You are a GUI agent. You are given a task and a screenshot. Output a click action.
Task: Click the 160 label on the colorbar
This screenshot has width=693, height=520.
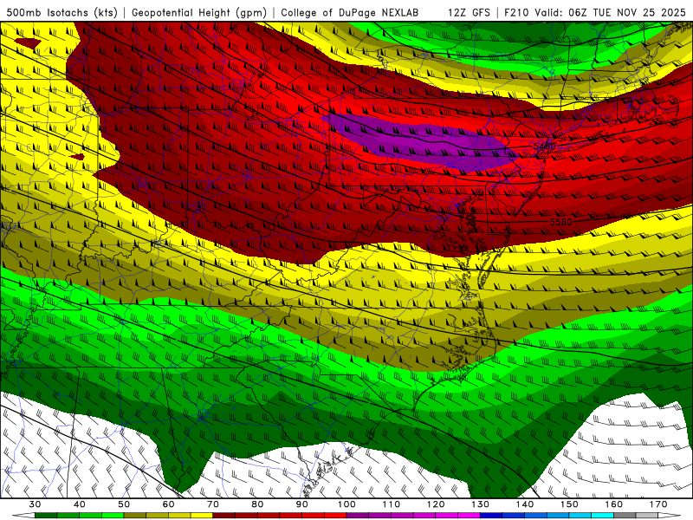tap(614, 504)
